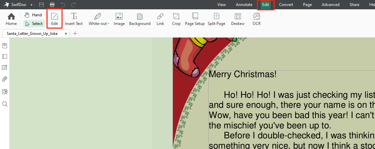Image resolution: width=375 pixels, height=149 pixels.
Task: Open the Share menu tab
Action: pyautogui.click(x=354, y=5)
